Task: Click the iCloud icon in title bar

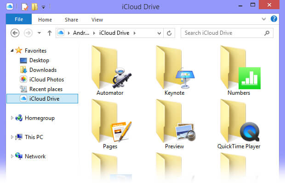Action: tap(10, 7)
